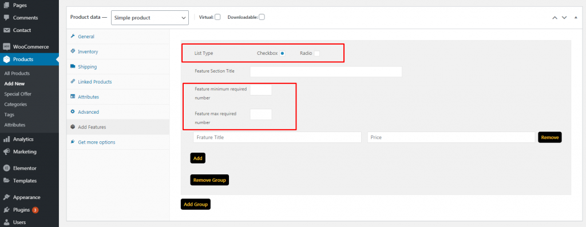This screenshot has width=586, height=227.
Task: Click the Plugins icon in the sidebar
Action: tap(6, 210)
